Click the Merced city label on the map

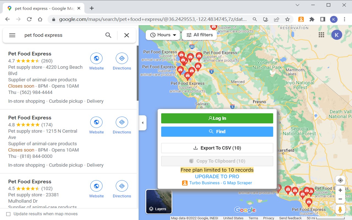tap(238, 82)
